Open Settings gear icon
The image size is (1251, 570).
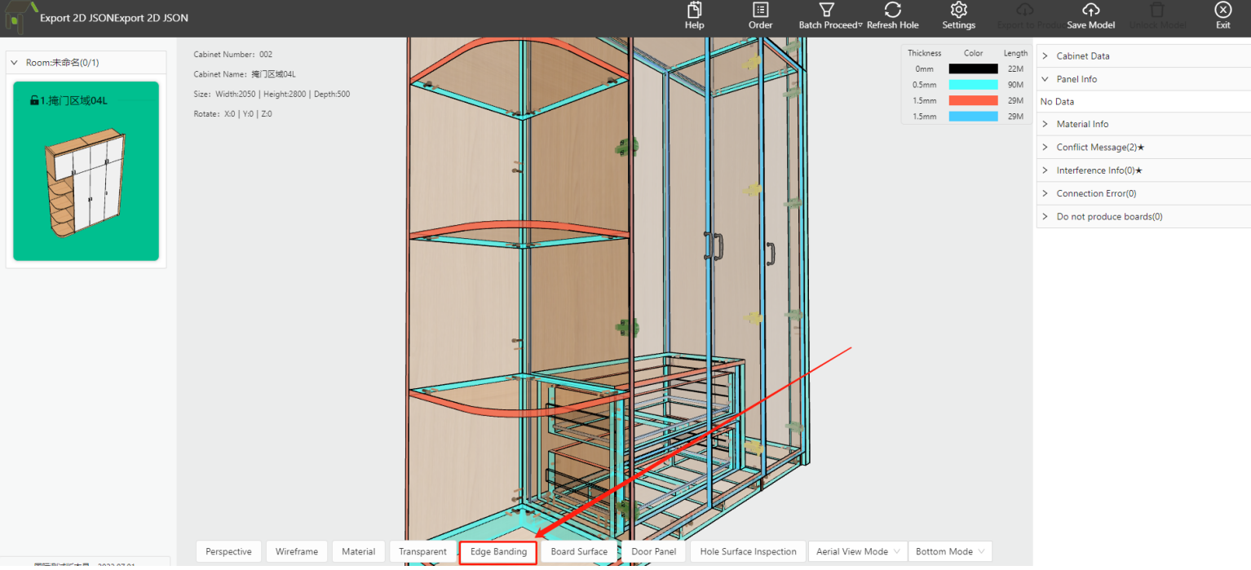point(958,11)
